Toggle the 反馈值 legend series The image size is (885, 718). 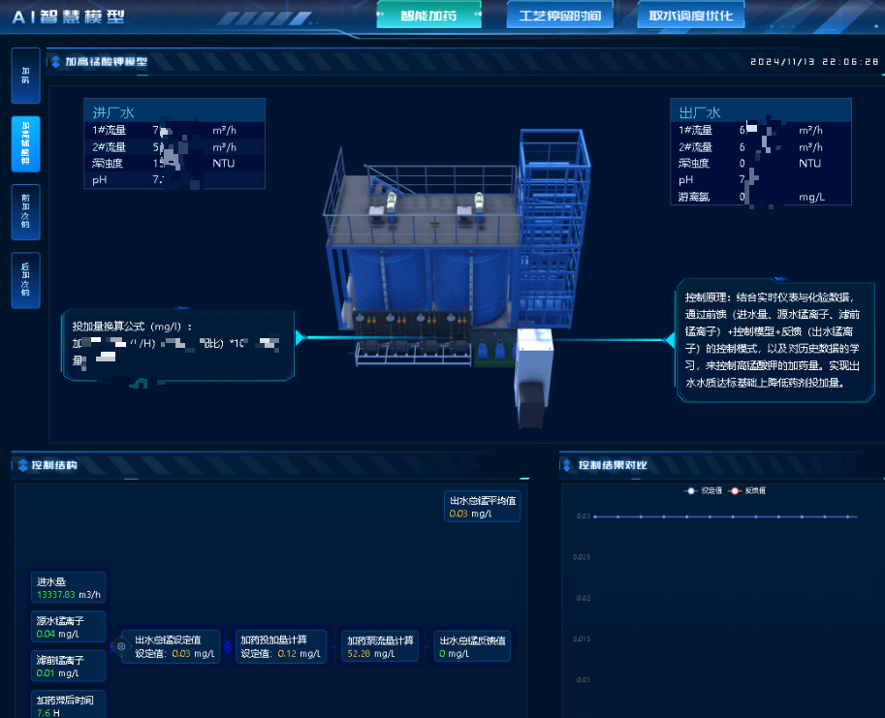746,491
